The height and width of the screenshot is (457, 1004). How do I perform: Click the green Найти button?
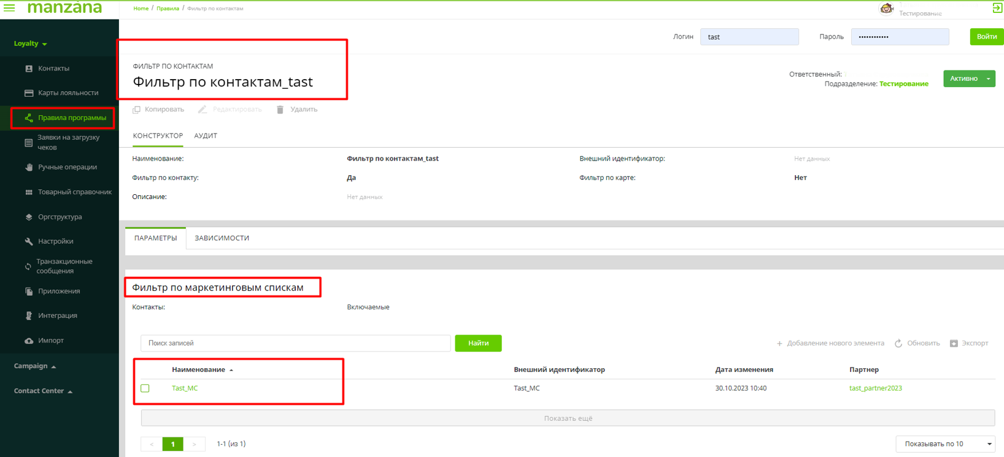tap(478, 344)
